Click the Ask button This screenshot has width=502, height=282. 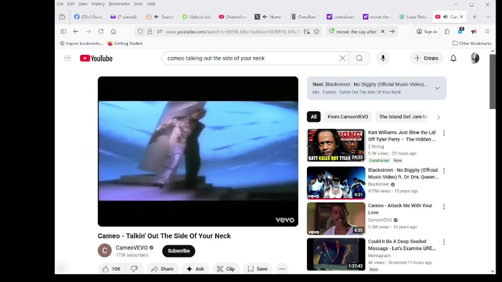tap(195, 269)
